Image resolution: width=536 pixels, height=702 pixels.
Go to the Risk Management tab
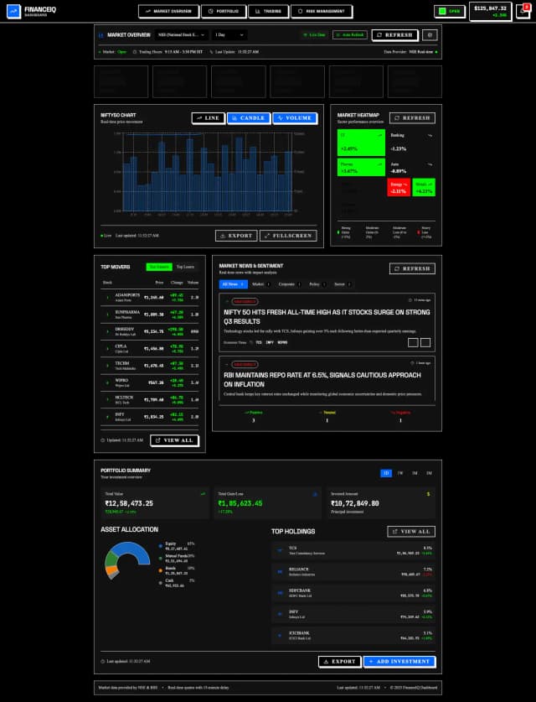pos(322,12)
